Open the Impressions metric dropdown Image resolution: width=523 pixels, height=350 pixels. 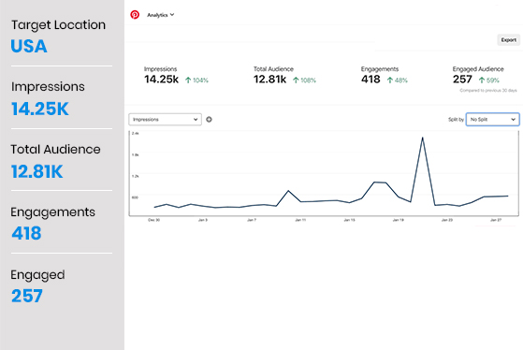[165, 120]
